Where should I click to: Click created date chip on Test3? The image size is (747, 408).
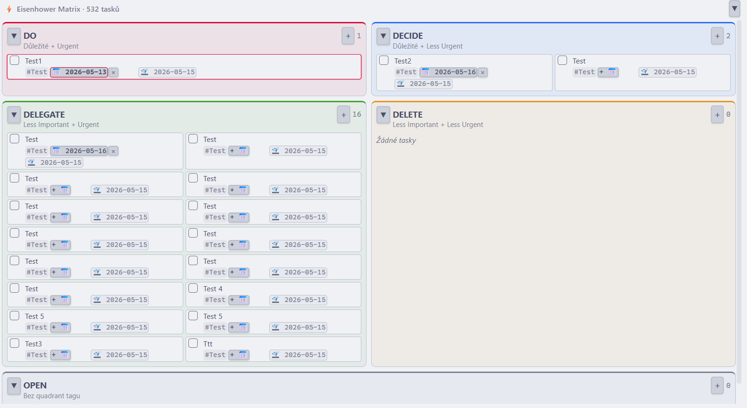pos(120,355)
